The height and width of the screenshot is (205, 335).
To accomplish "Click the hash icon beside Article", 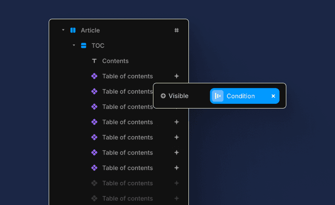I will point(176,30).
